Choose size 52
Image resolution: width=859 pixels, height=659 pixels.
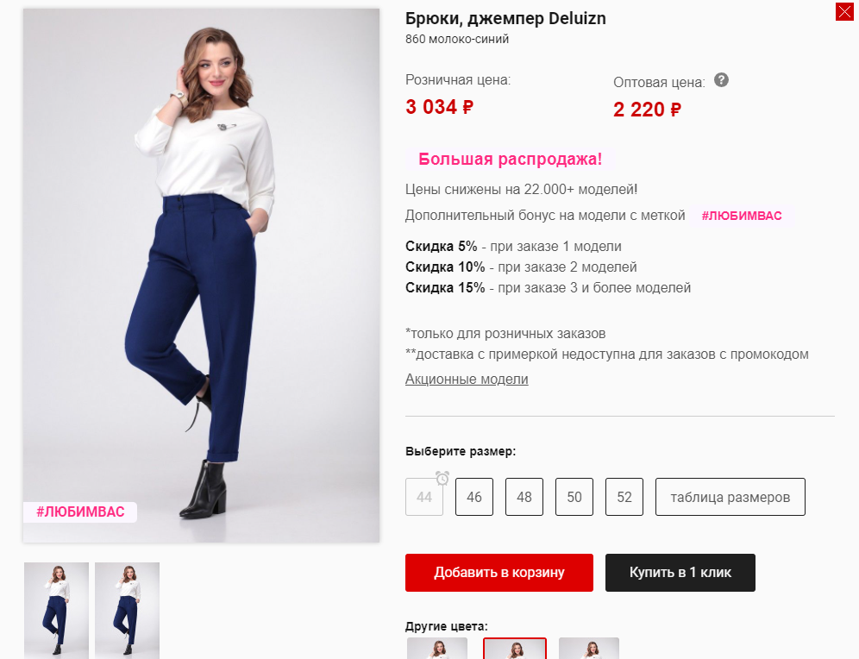pyautogui.click(x=624, y=498)
